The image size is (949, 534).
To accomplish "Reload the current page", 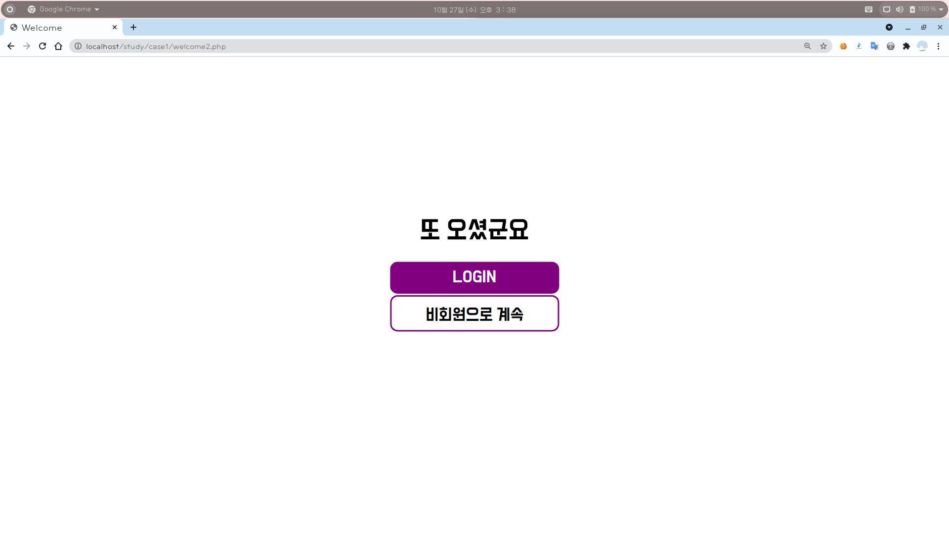I will [x=43, y=46].
